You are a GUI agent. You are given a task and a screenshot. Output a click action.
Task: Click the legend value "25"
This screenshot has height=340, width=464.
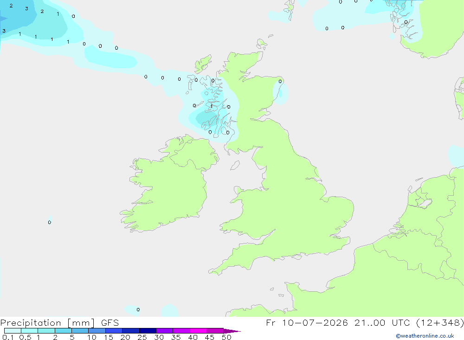click(142, 337)
